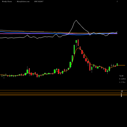The image size is (127, 127).
Task: Click the 'V: 1.89 N' volume text
Action: (x=122, y=79)
